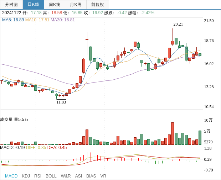Click the 10万 volume axis label
The height and width of the screenshot is (180, 221).
coord(208,120)
